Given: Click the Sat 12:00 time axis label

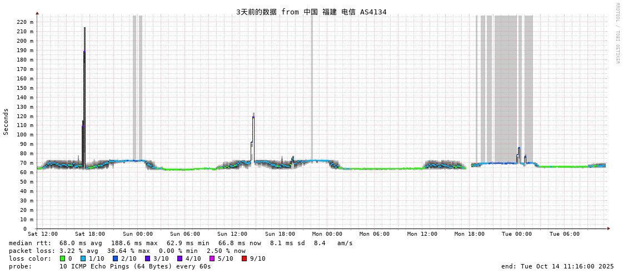Looking at the screenshot, I should [43, 234].
